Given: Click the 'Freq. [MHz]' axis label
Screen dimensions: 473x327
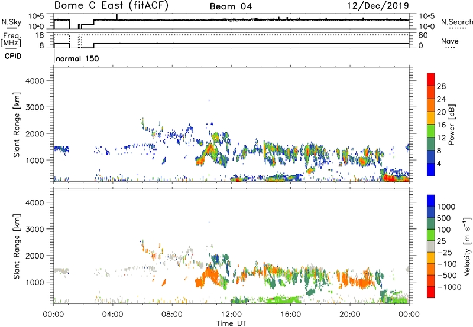Looking at the screenshot, I should [x=11, y=40].
